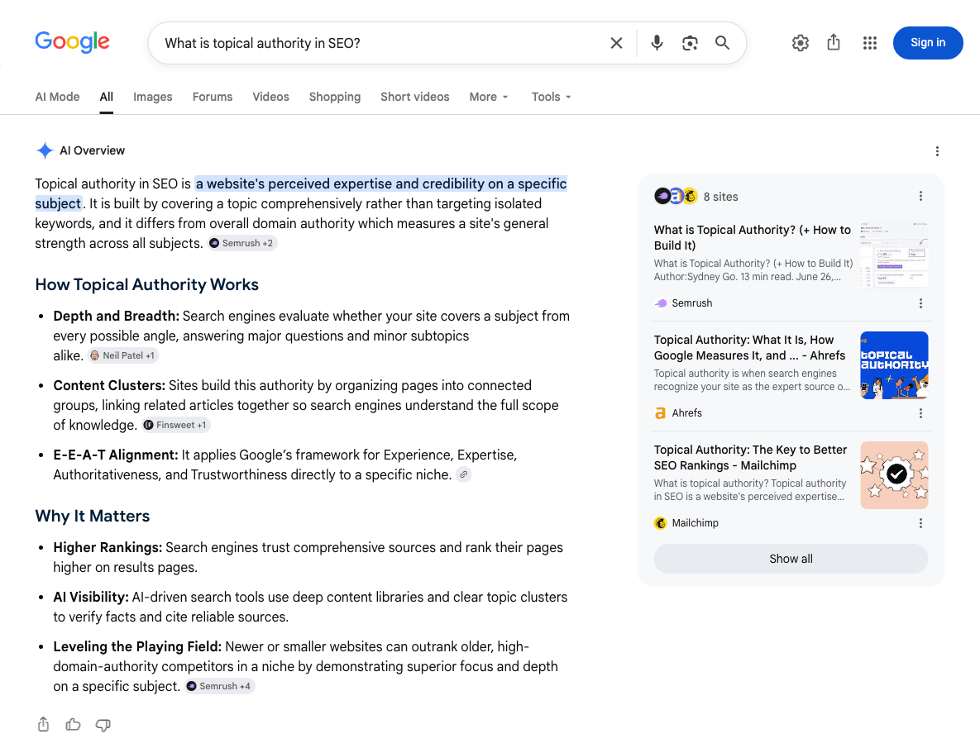Open Google apps grid
The width and height of the screenshot is (980, 748).
point(869,42)
